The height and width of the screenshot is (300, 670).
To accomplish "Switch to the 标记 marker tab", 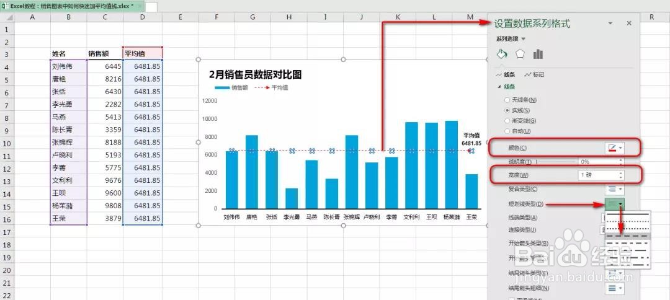I will point(534,74).
